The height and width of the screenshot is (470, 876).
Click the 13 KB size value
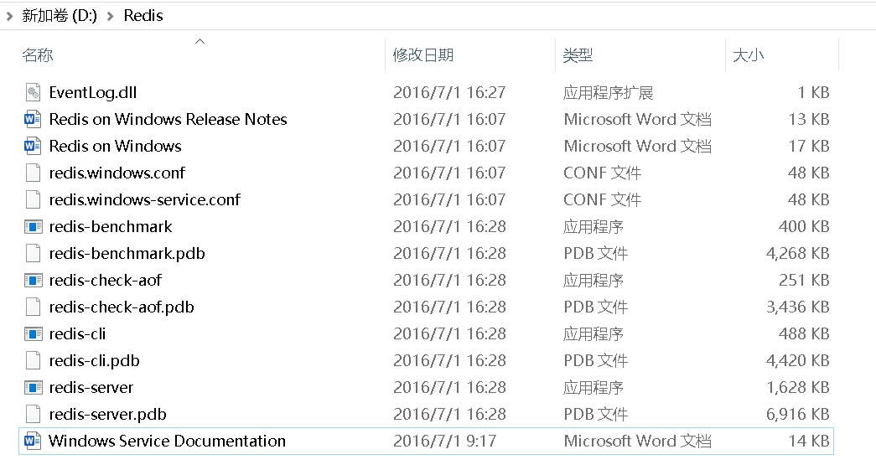(808, 119)
